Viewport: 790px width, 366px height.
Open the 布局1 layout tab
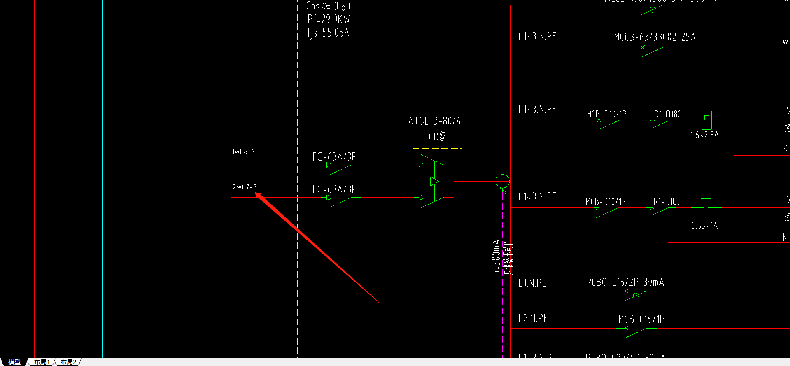pos(42,362)
